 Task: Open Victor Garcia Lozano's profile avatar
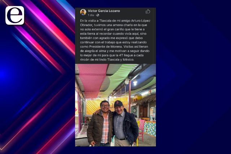pyautogui.click(x=83, y=12)
